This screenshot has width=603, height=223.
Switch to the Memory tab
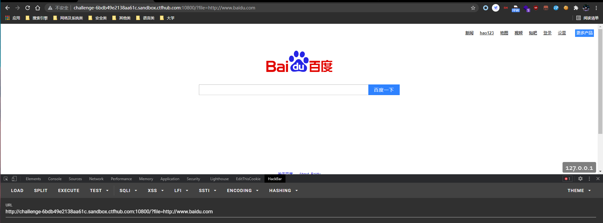pyautogui.click(x=146, y=179)
